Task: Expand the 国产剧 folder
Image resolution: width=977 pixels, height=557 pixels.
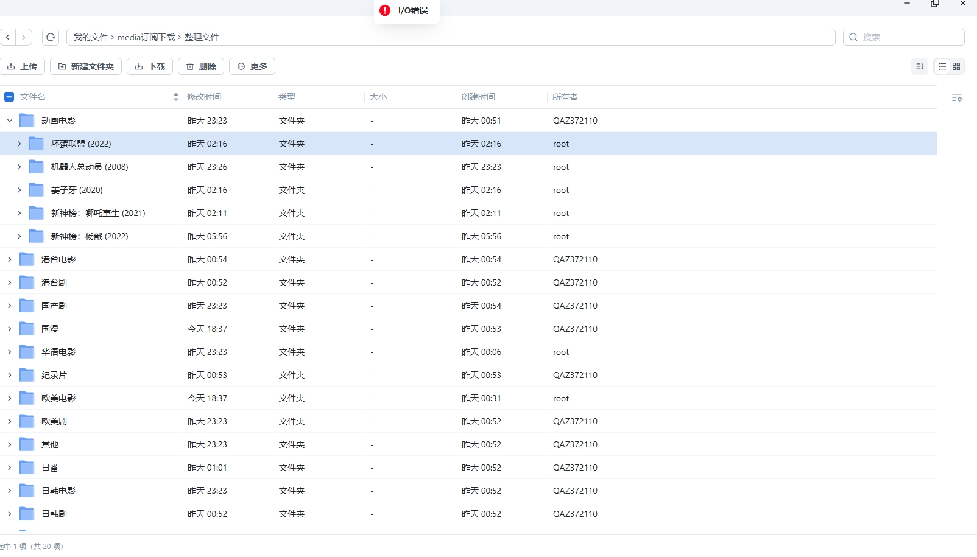Action: 10,306
